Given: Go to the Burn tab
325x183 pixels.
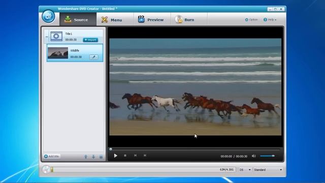Looking at the screenshot, I should click(x=189, y=19).
